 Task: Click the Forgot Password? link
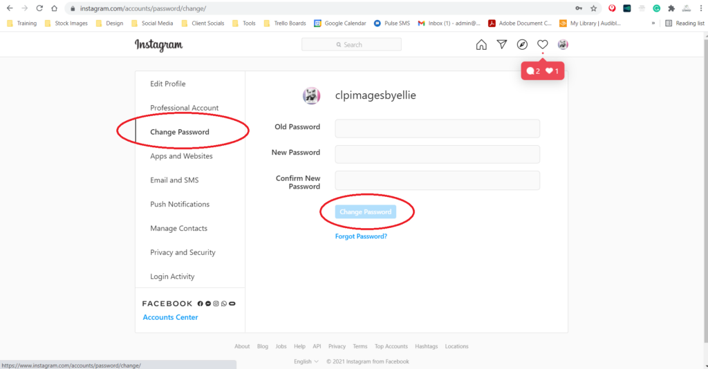click(x=361, y=236)
